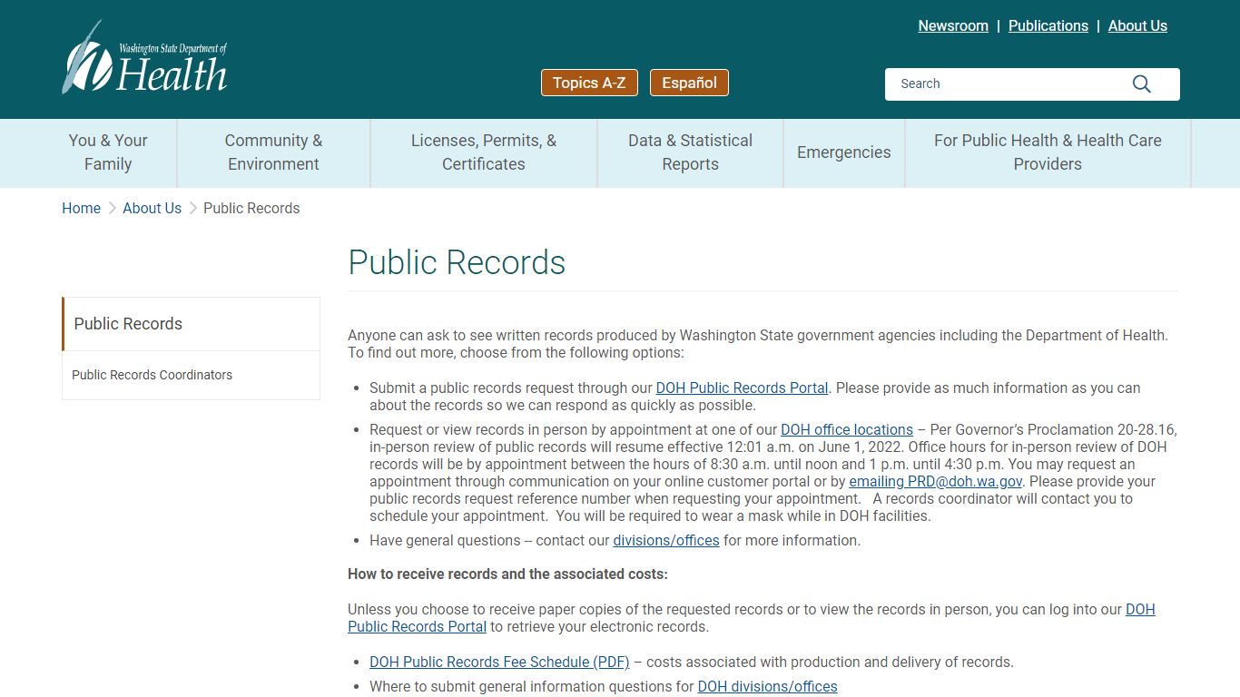
Task: Open the About Us page from top bar
Action: (1137, 25)
